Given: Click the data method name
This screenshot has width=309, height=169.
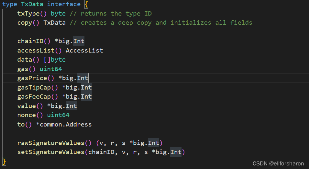Looking at the screenshot, I should pos(25,60).
